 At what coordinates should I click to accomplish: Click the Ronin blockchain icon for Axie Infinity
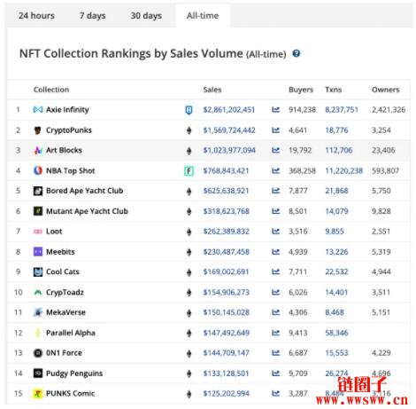(x=189, y=110)
